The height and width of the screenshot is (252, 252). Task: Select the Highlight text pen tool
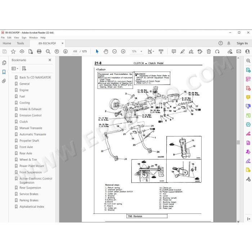pyautogui.click(x=183, y=51)
